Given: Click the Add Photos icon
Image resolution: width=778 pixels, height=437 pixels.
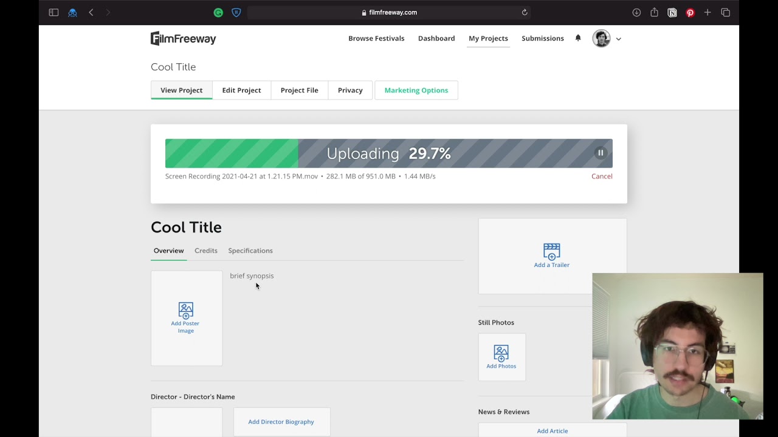Looking at the screenshot, I should coord(501,353).
